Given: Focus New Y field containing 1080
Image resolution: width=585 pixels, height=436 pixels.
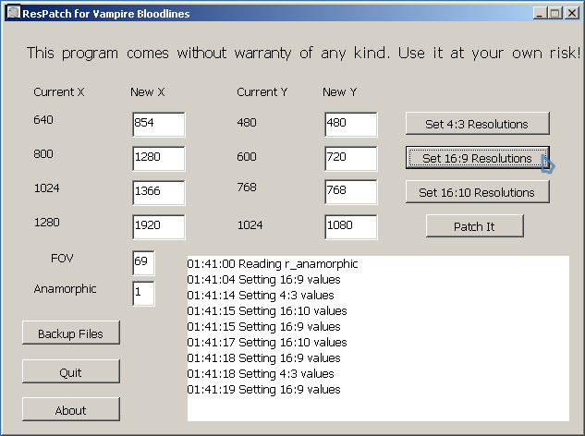Looking at the screenshot, I should [350, 227].
